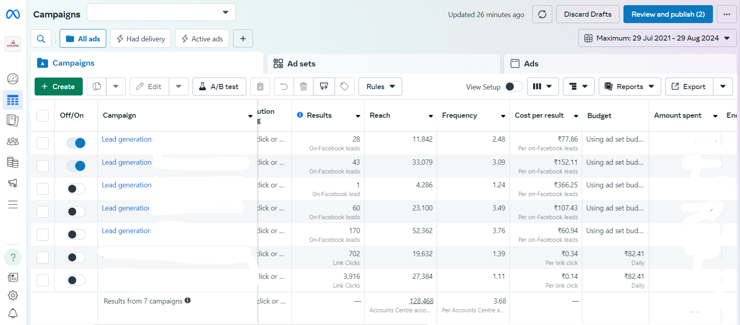
Task: Open the date range dropdown
Action: [x=657, y=38]
